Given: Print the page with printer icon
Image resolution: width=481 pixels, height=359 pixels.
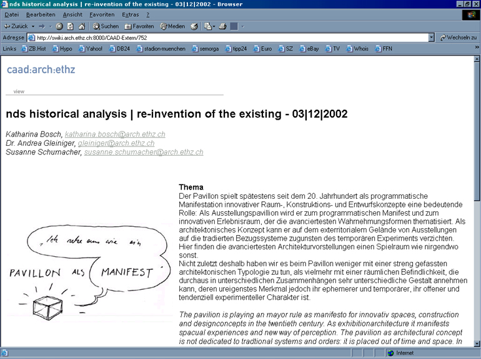Looking at the screenshot, I should pos(223,26).
